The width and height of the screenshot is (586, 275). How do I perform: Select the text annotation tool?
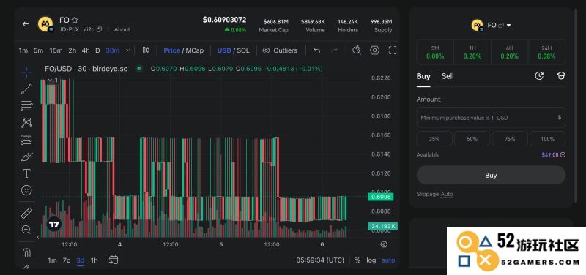coord(26,173)
